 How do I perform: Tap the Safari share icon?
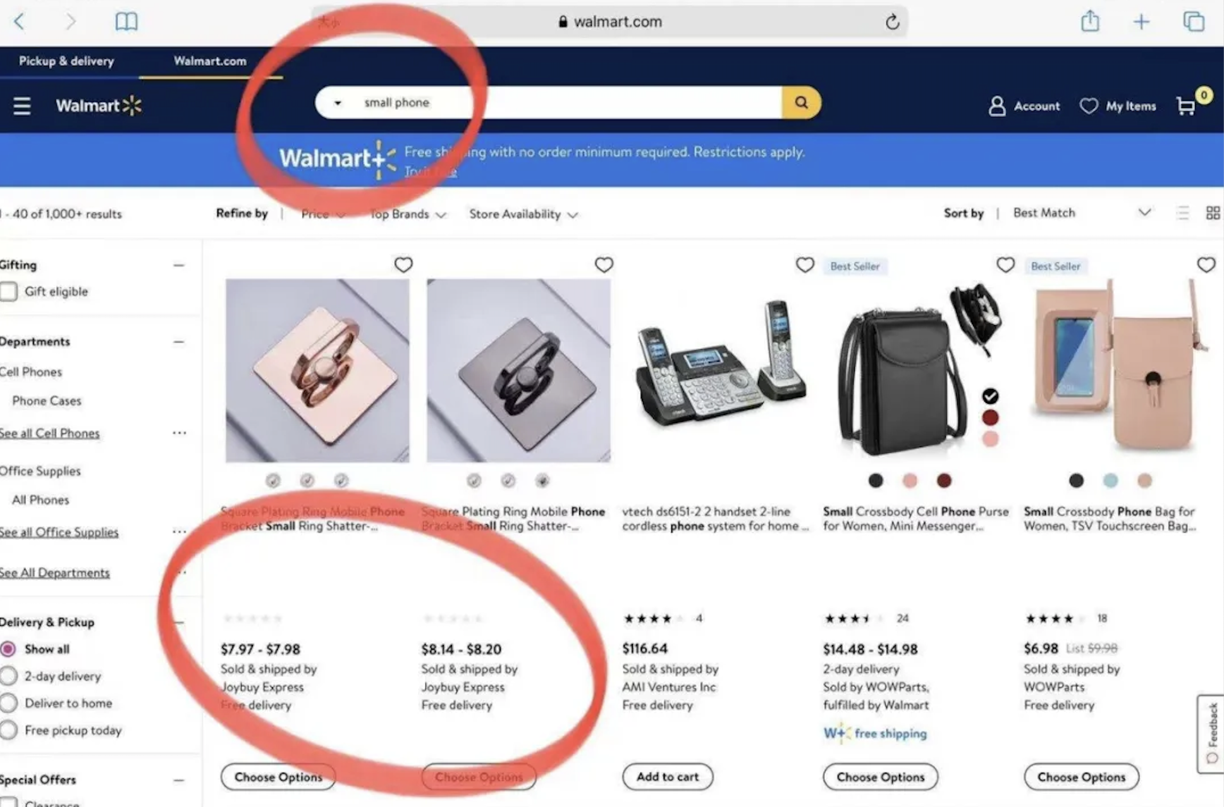tap(1090, 22)
